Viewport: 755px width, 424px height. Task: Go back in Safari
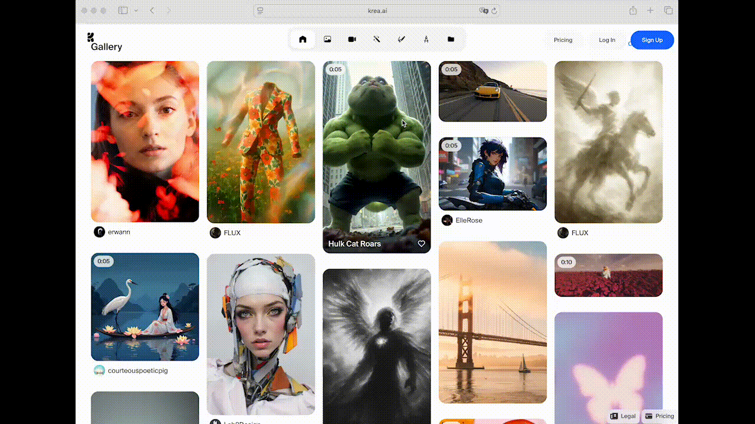[x=152, y=11]
